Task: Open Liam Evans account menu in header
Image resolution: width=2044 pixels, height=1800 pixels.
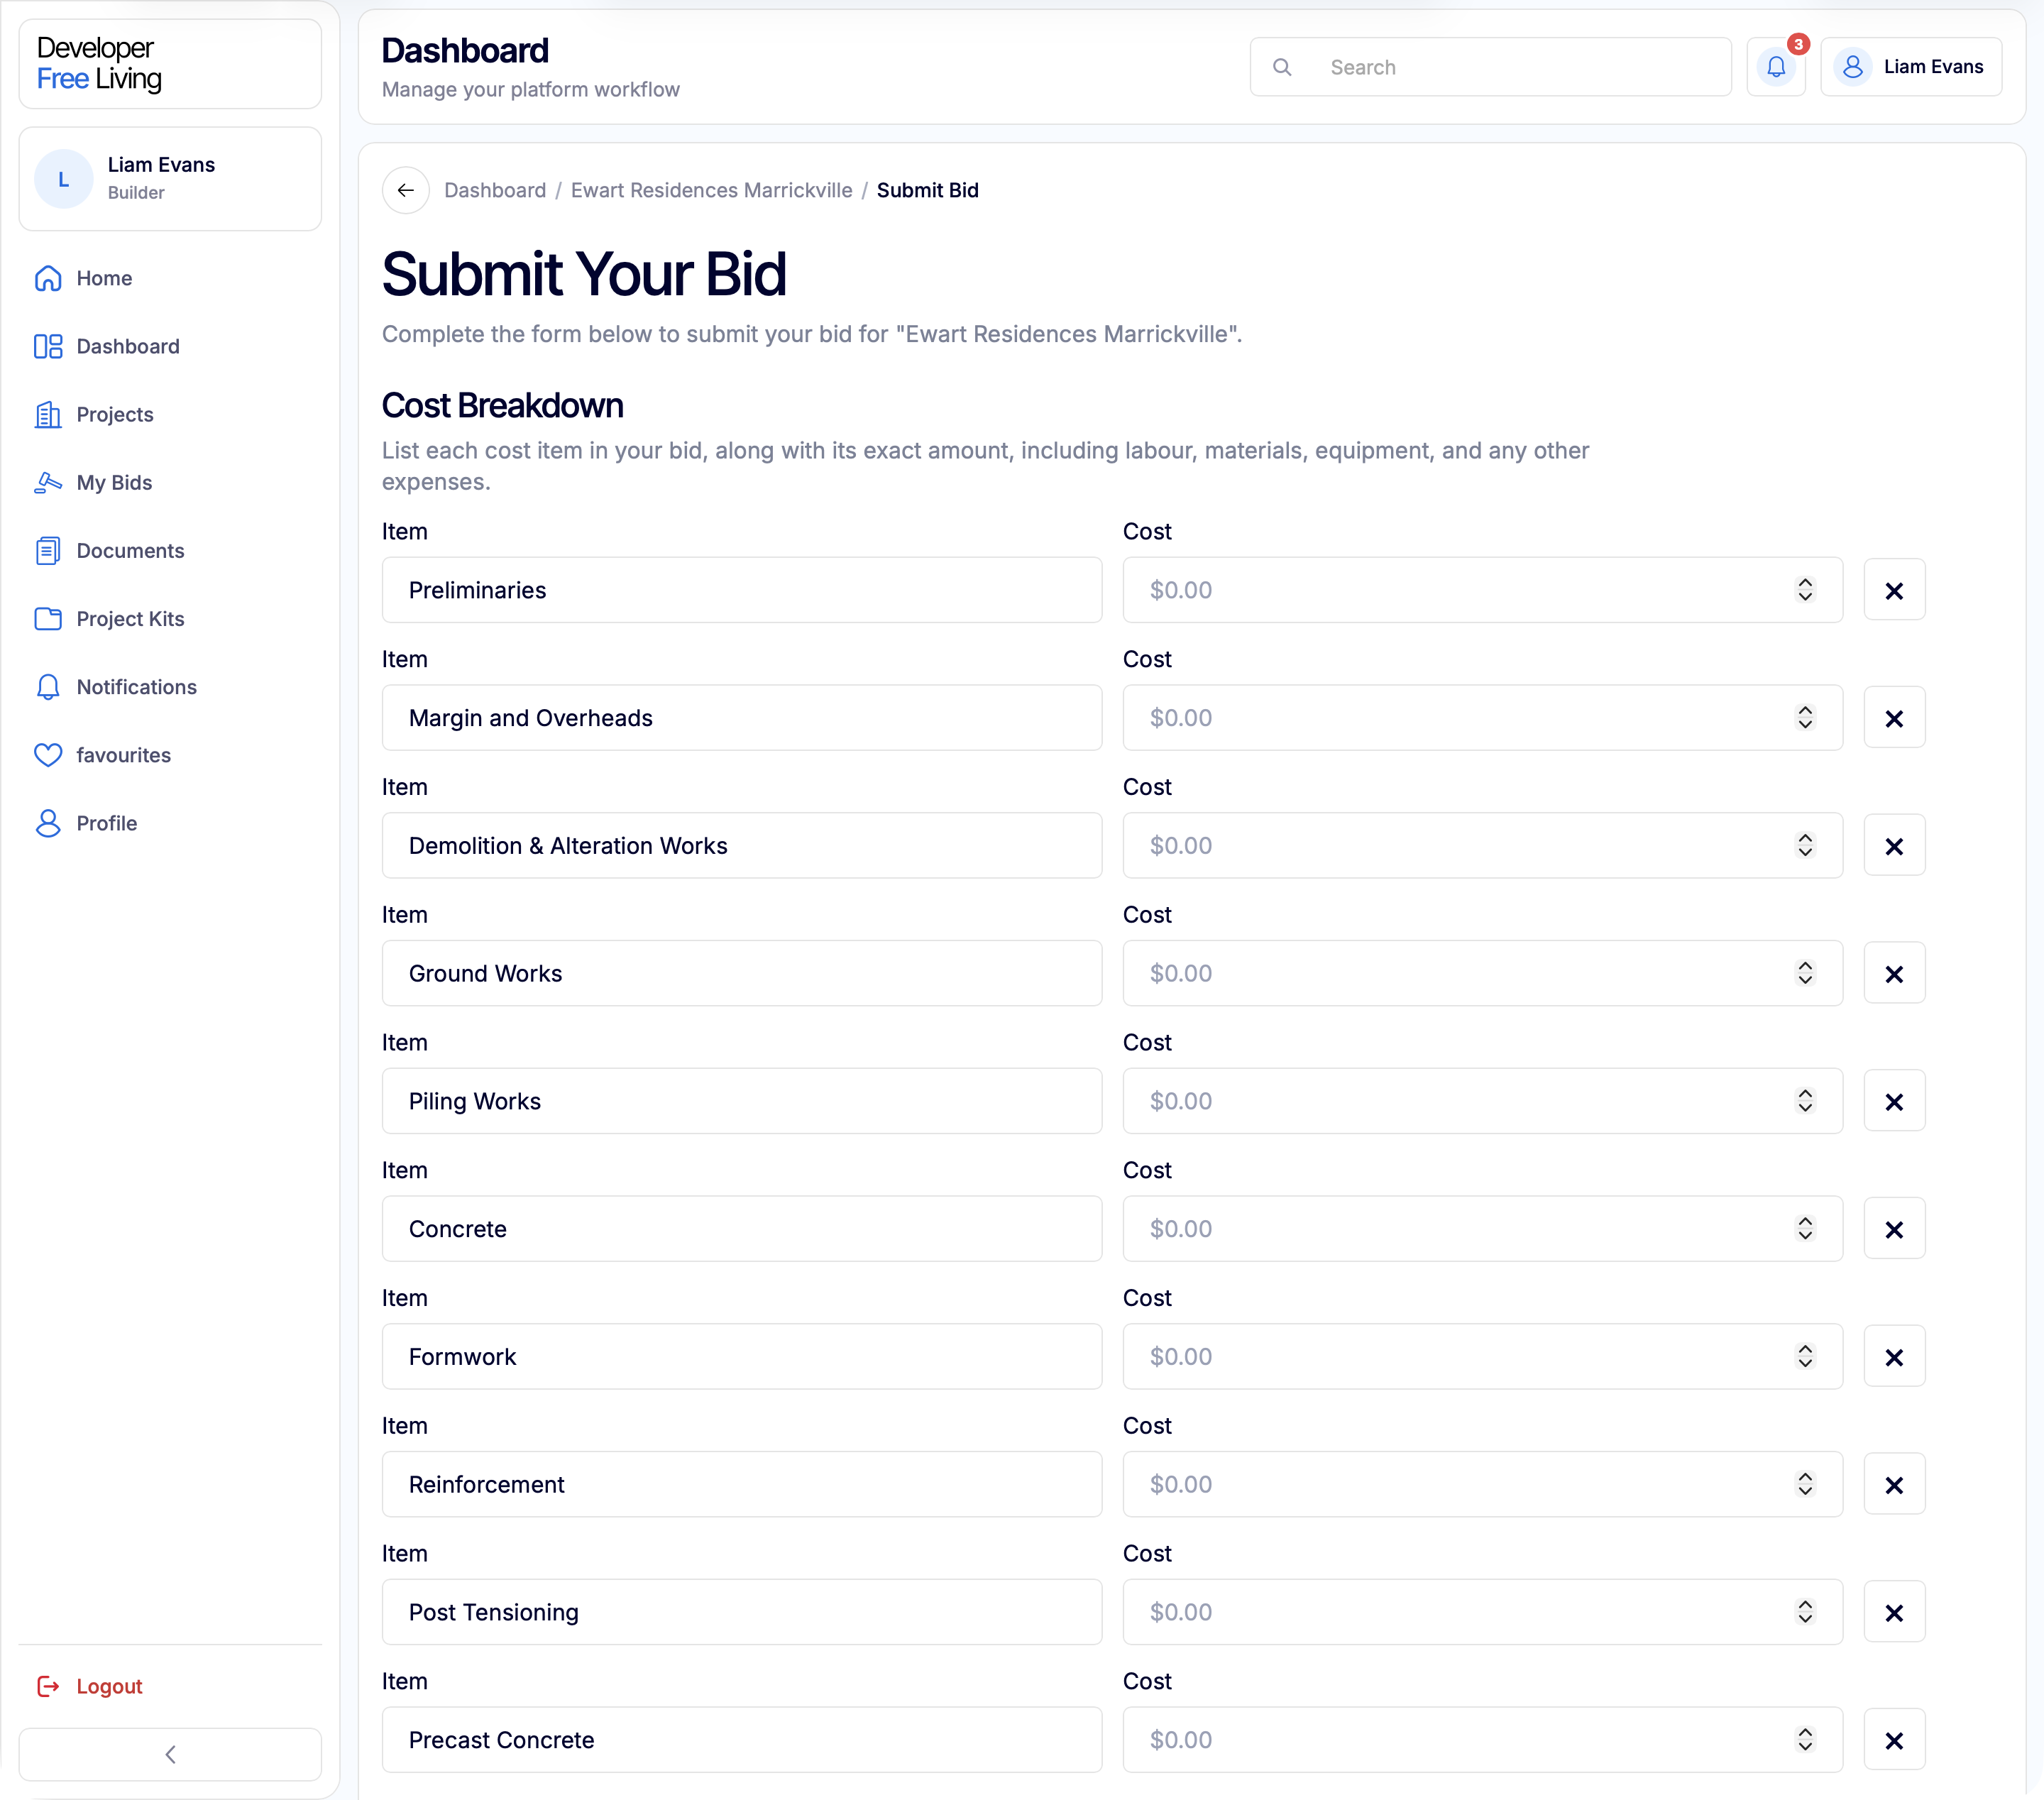Action: (1910, 67)
